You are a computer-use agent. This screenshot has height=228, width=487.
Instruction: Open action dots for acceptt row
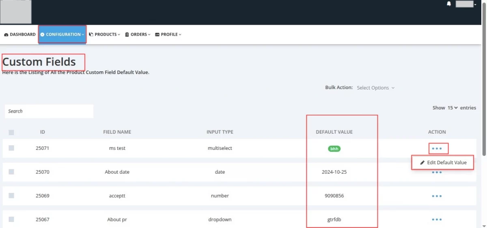(x=437, y=196)
